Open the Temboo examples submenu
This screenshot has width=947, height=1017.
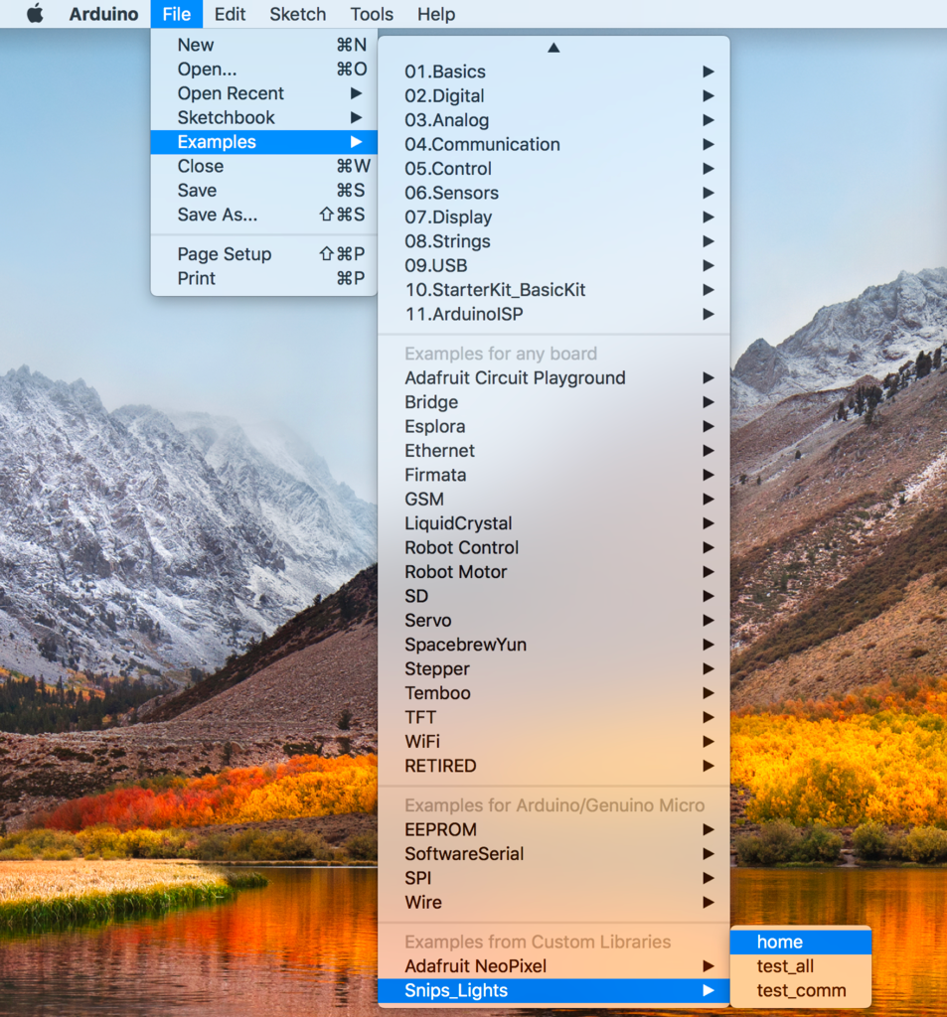(x=553, y=692)
